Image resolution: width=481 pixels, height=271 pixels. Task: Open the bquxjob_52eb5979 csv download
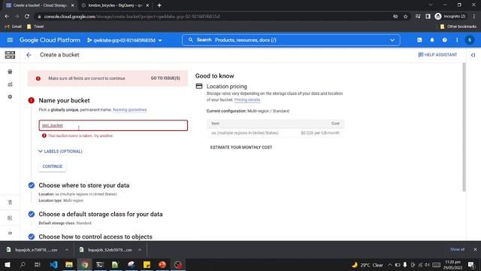[106, 250]
